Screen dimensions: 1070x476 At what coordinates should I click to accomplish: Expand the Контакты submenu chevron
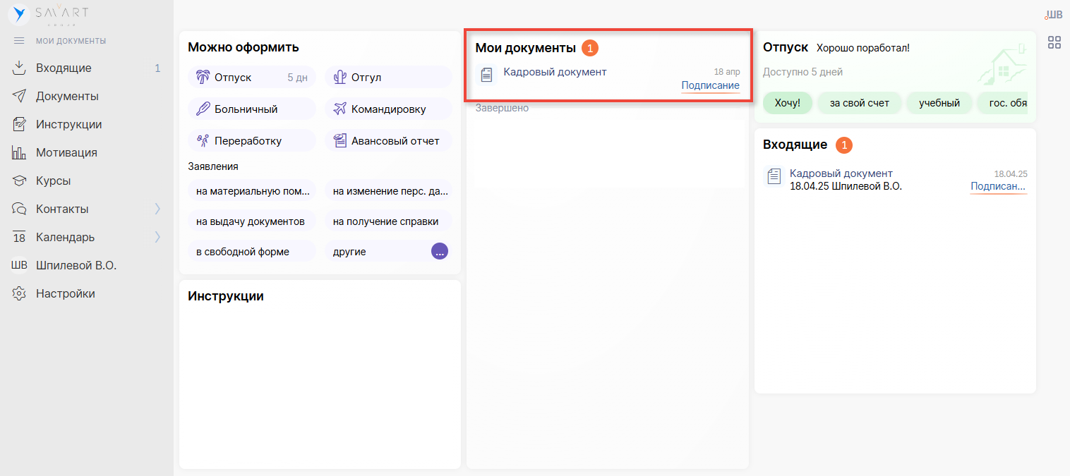tap(157, 209)
